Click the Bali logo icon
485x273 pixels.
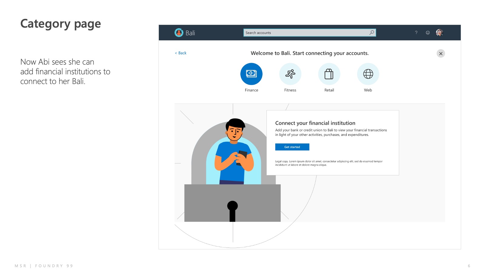[x=179, y=33]
